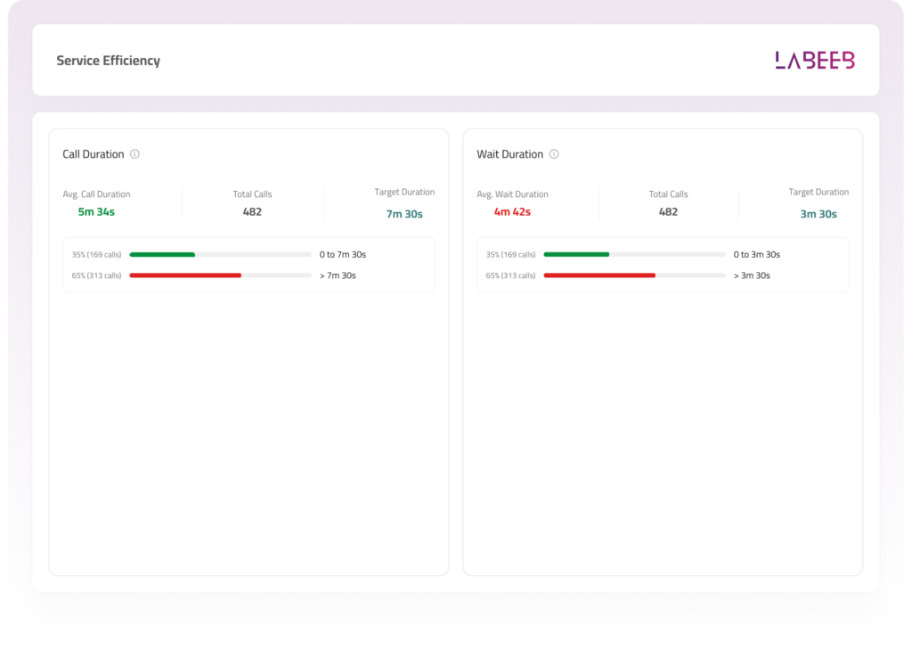This screenshot has width=912, height=649.
Task: Click 'Target Duration' label in Call Duration card
Action: click(404, 192)
